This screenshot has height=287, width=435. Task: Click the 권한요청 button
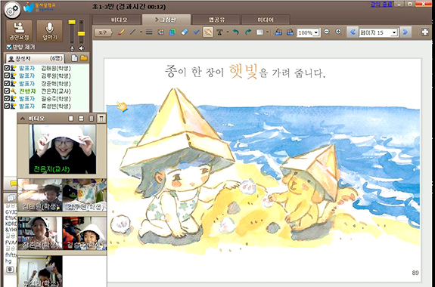point(20,31)
